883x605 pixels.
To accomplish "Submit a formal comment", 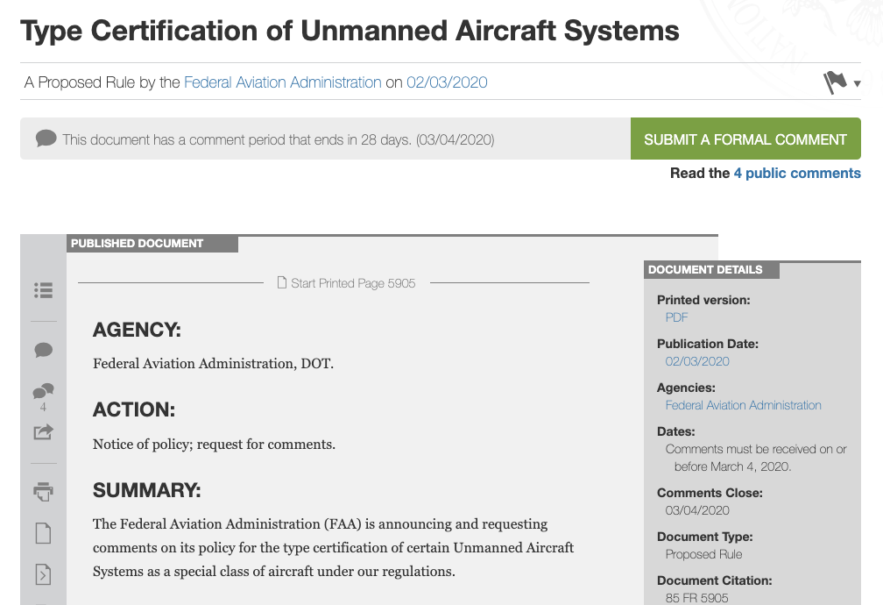I will [745, 139].
